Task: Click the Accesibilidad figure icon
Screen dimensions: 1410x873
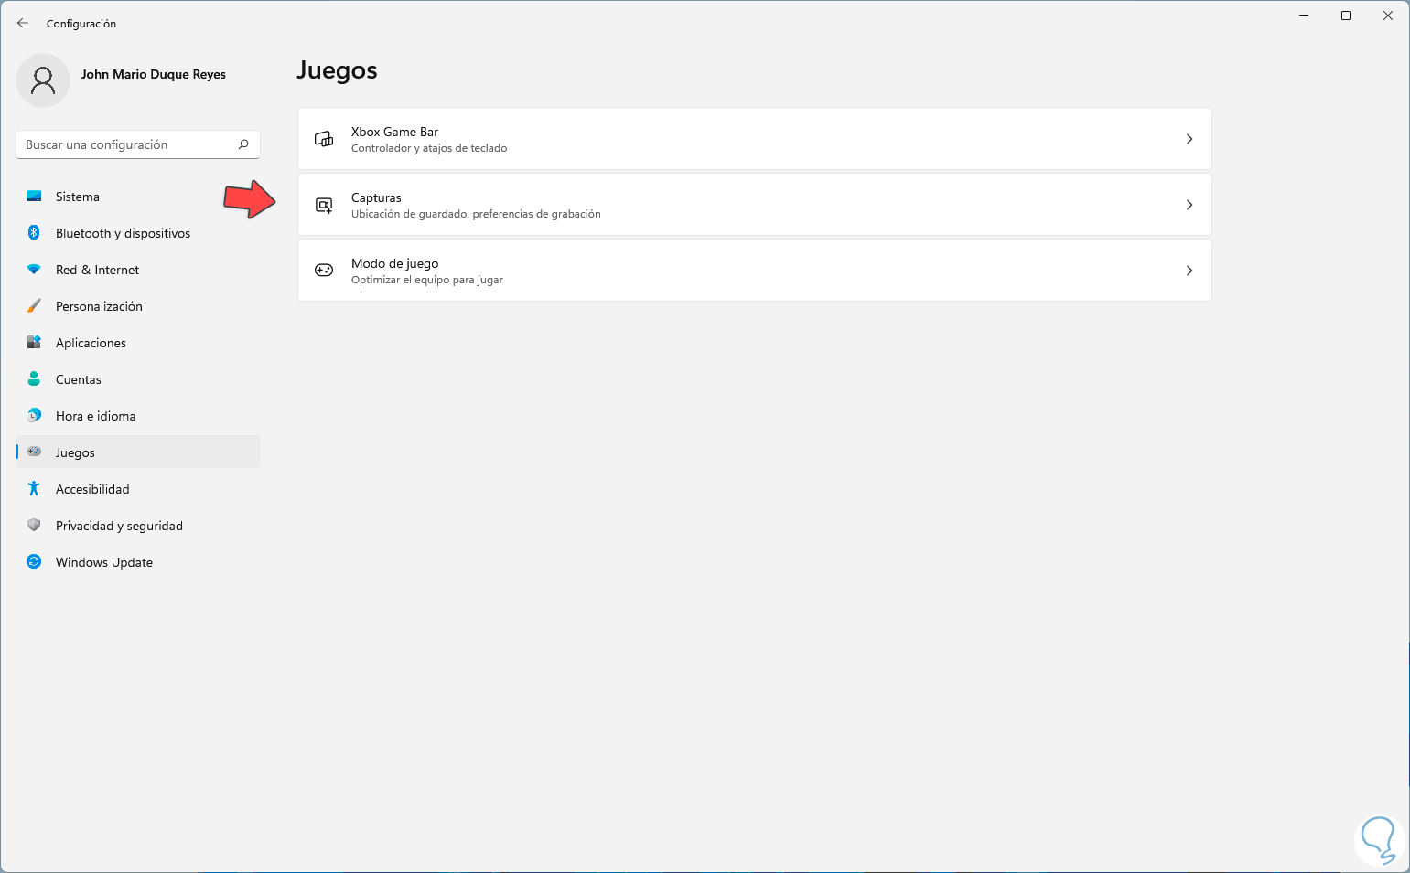Action: (34, 489)
